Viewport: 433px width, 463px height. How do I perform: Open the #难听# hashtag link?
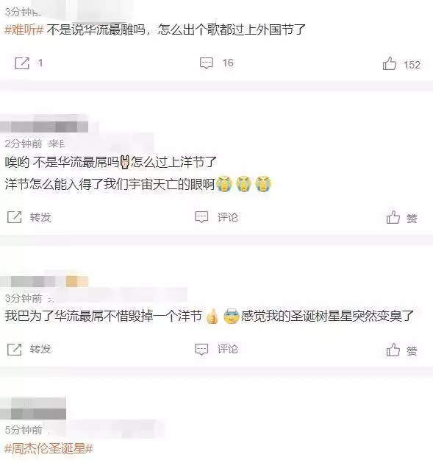[24, 29]
